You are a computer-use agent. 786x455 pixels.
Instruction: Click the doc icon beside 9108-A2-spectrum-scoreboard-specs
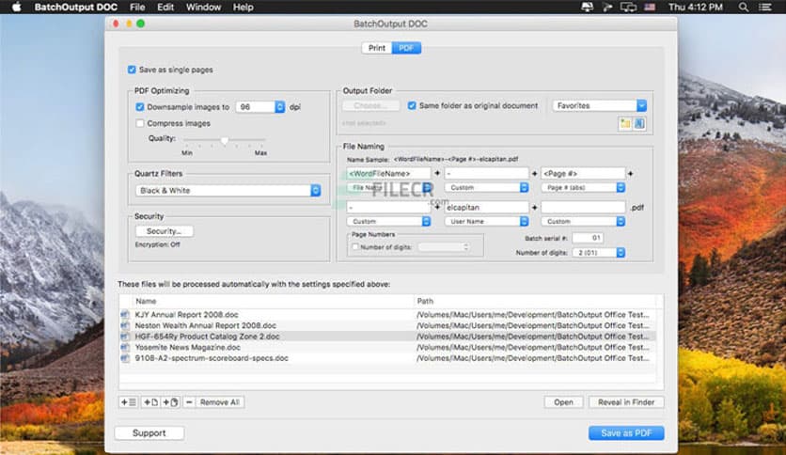pyautogui.click(x=125, y=358)
